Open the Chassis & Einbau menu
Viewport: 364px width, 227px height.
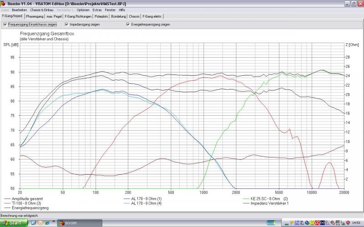pos(41,10)
